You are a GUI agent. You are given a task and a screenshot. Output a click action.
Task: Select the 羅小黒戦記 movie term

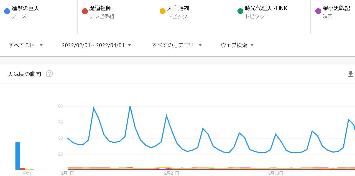(336, 8)
